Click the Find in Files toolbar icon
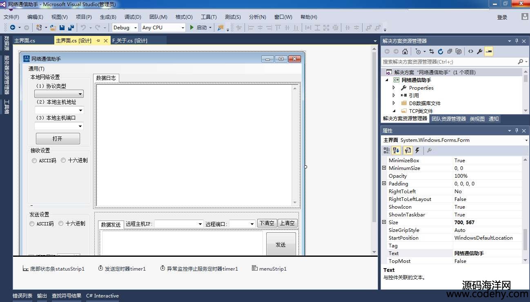Screen dimensions: 530x302 click(220, 27)
